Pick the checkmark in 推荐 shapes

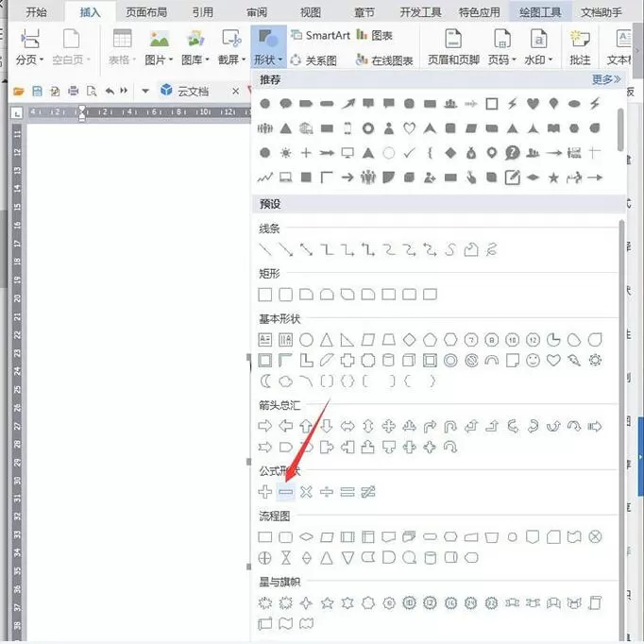(409, 153)
